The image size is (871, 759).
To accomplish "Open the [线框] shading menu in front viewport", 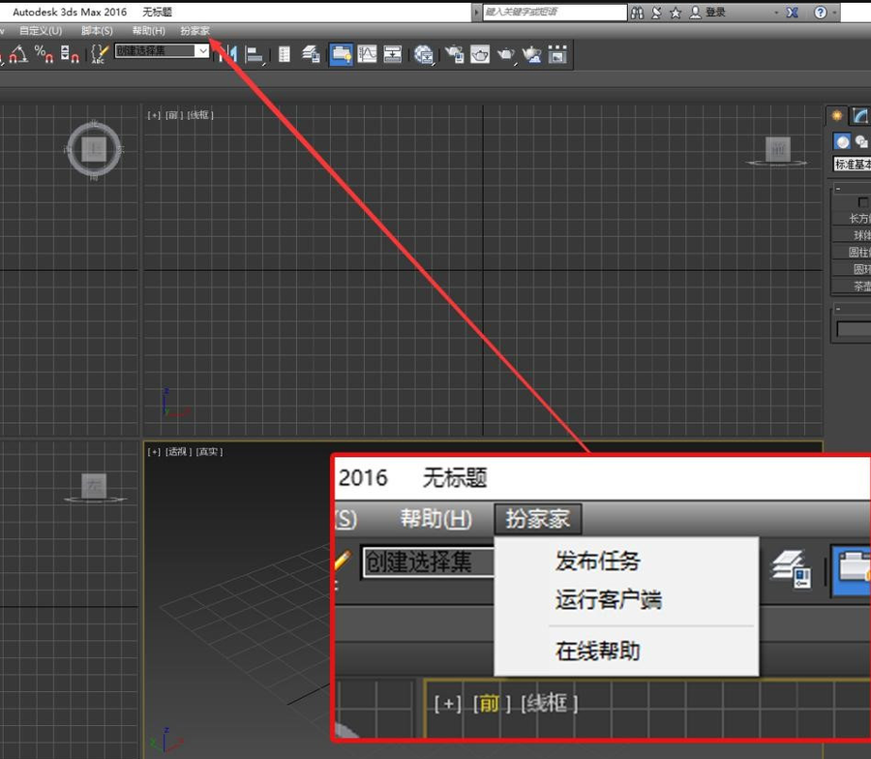I will point(200,115).
